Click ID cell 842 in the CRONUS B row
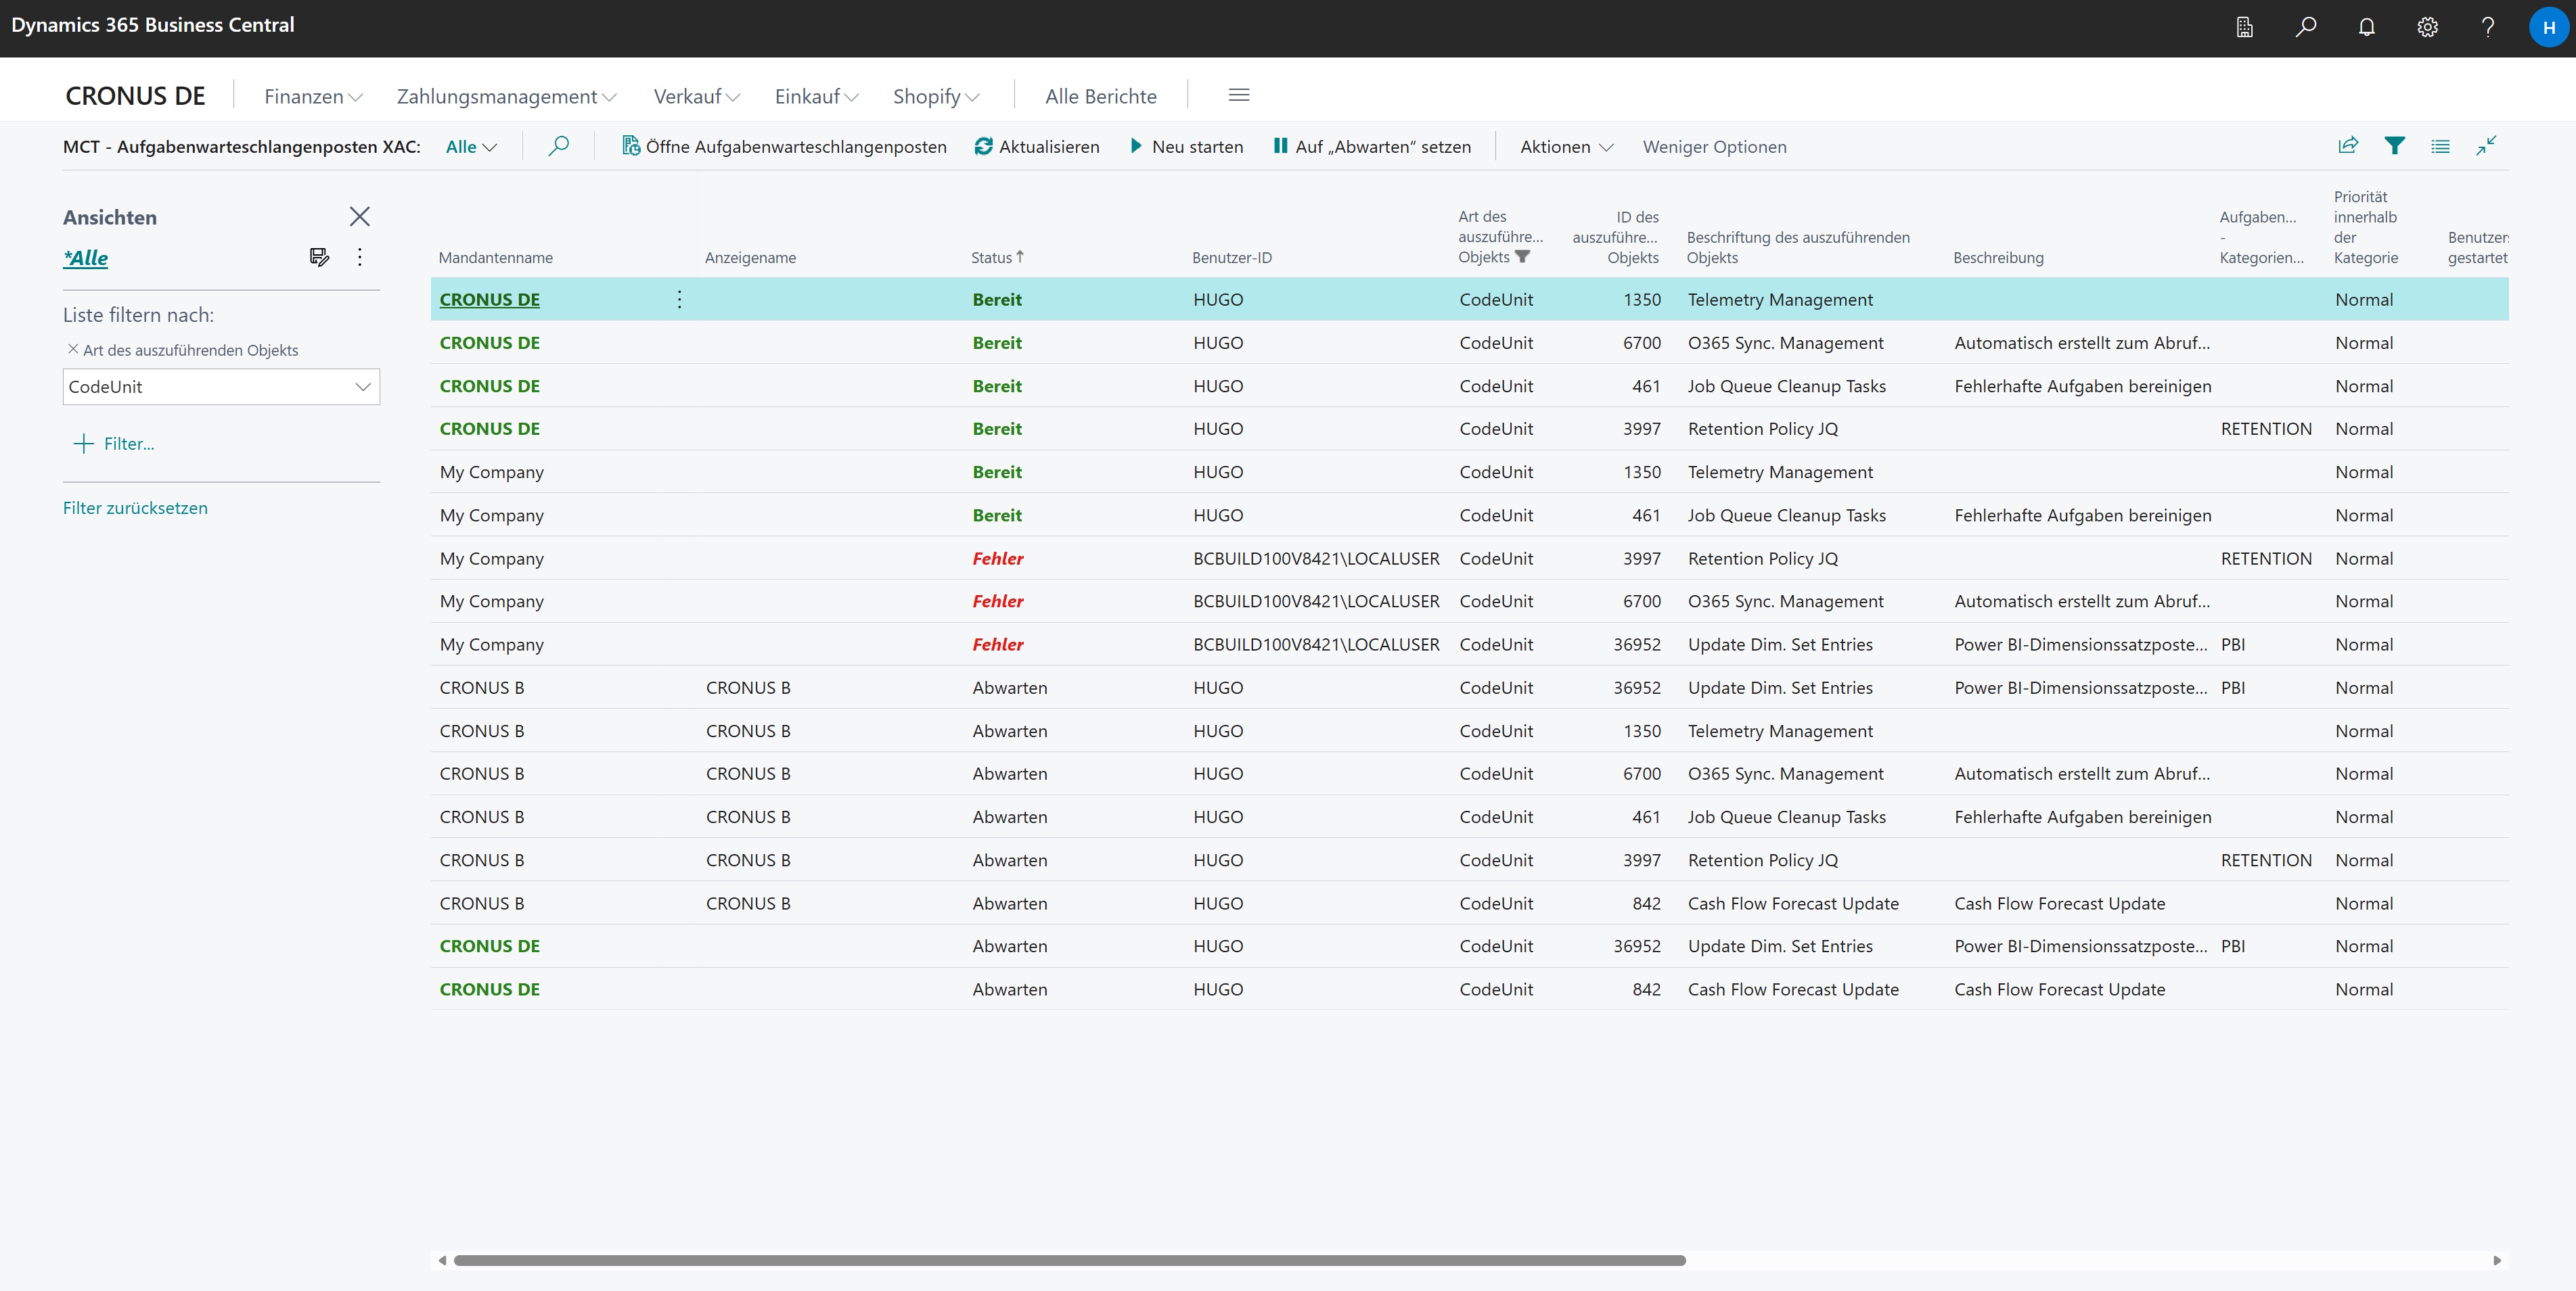The height and width of the screenshot is (1291, 2576). coord(1646,903)
